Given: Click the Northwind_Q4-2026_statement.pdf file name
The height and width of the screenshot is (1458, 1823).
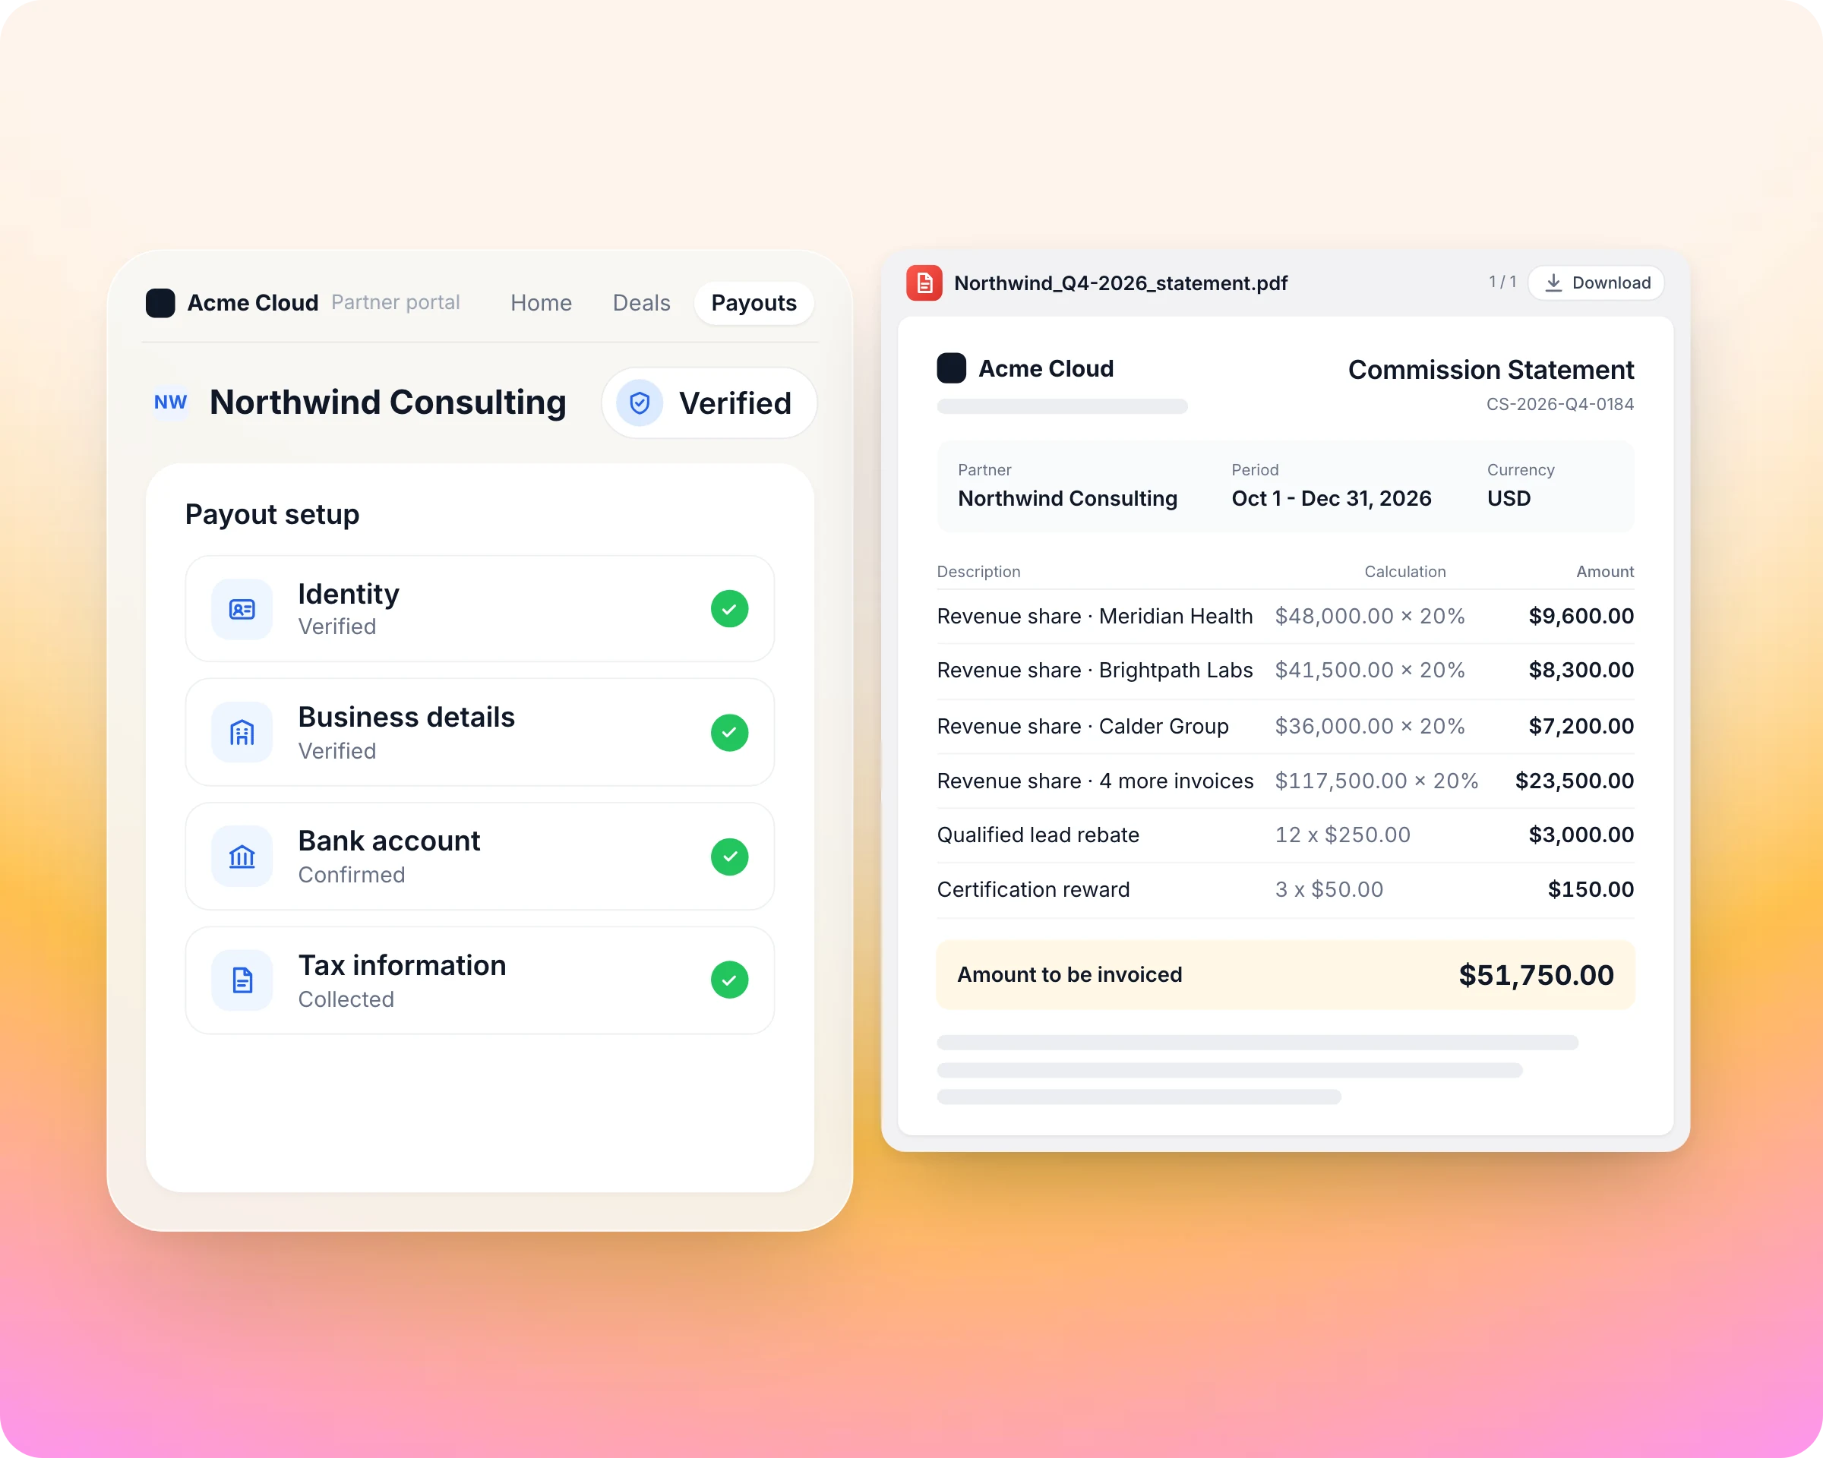Looking at the screenshot, I should tap(1120, 283).
